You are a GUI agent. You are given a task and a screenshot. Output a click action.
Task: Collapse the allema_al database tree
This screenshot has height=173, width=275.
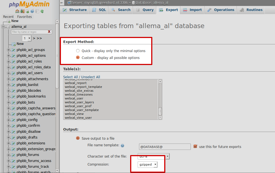click(x=3, y=27)
